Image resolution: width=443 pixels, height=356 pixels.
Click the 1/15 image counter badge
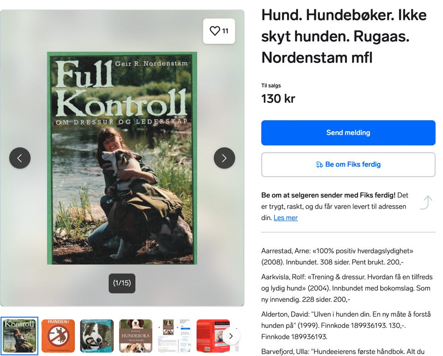tap(122, 283)
